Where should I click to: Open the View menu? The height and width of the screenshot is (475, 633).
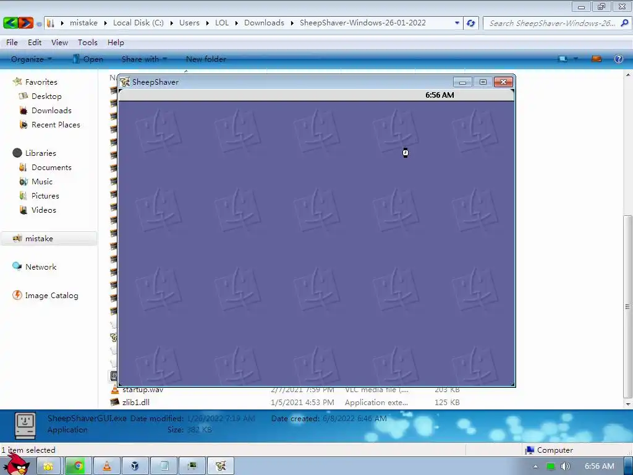pyautogui.click(x=59, y=43)
